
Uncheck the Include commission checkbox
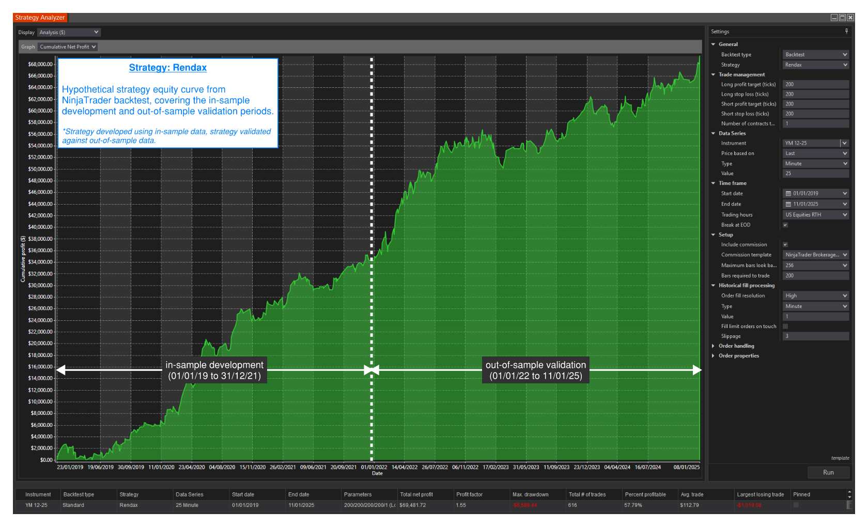click(785, 245)
